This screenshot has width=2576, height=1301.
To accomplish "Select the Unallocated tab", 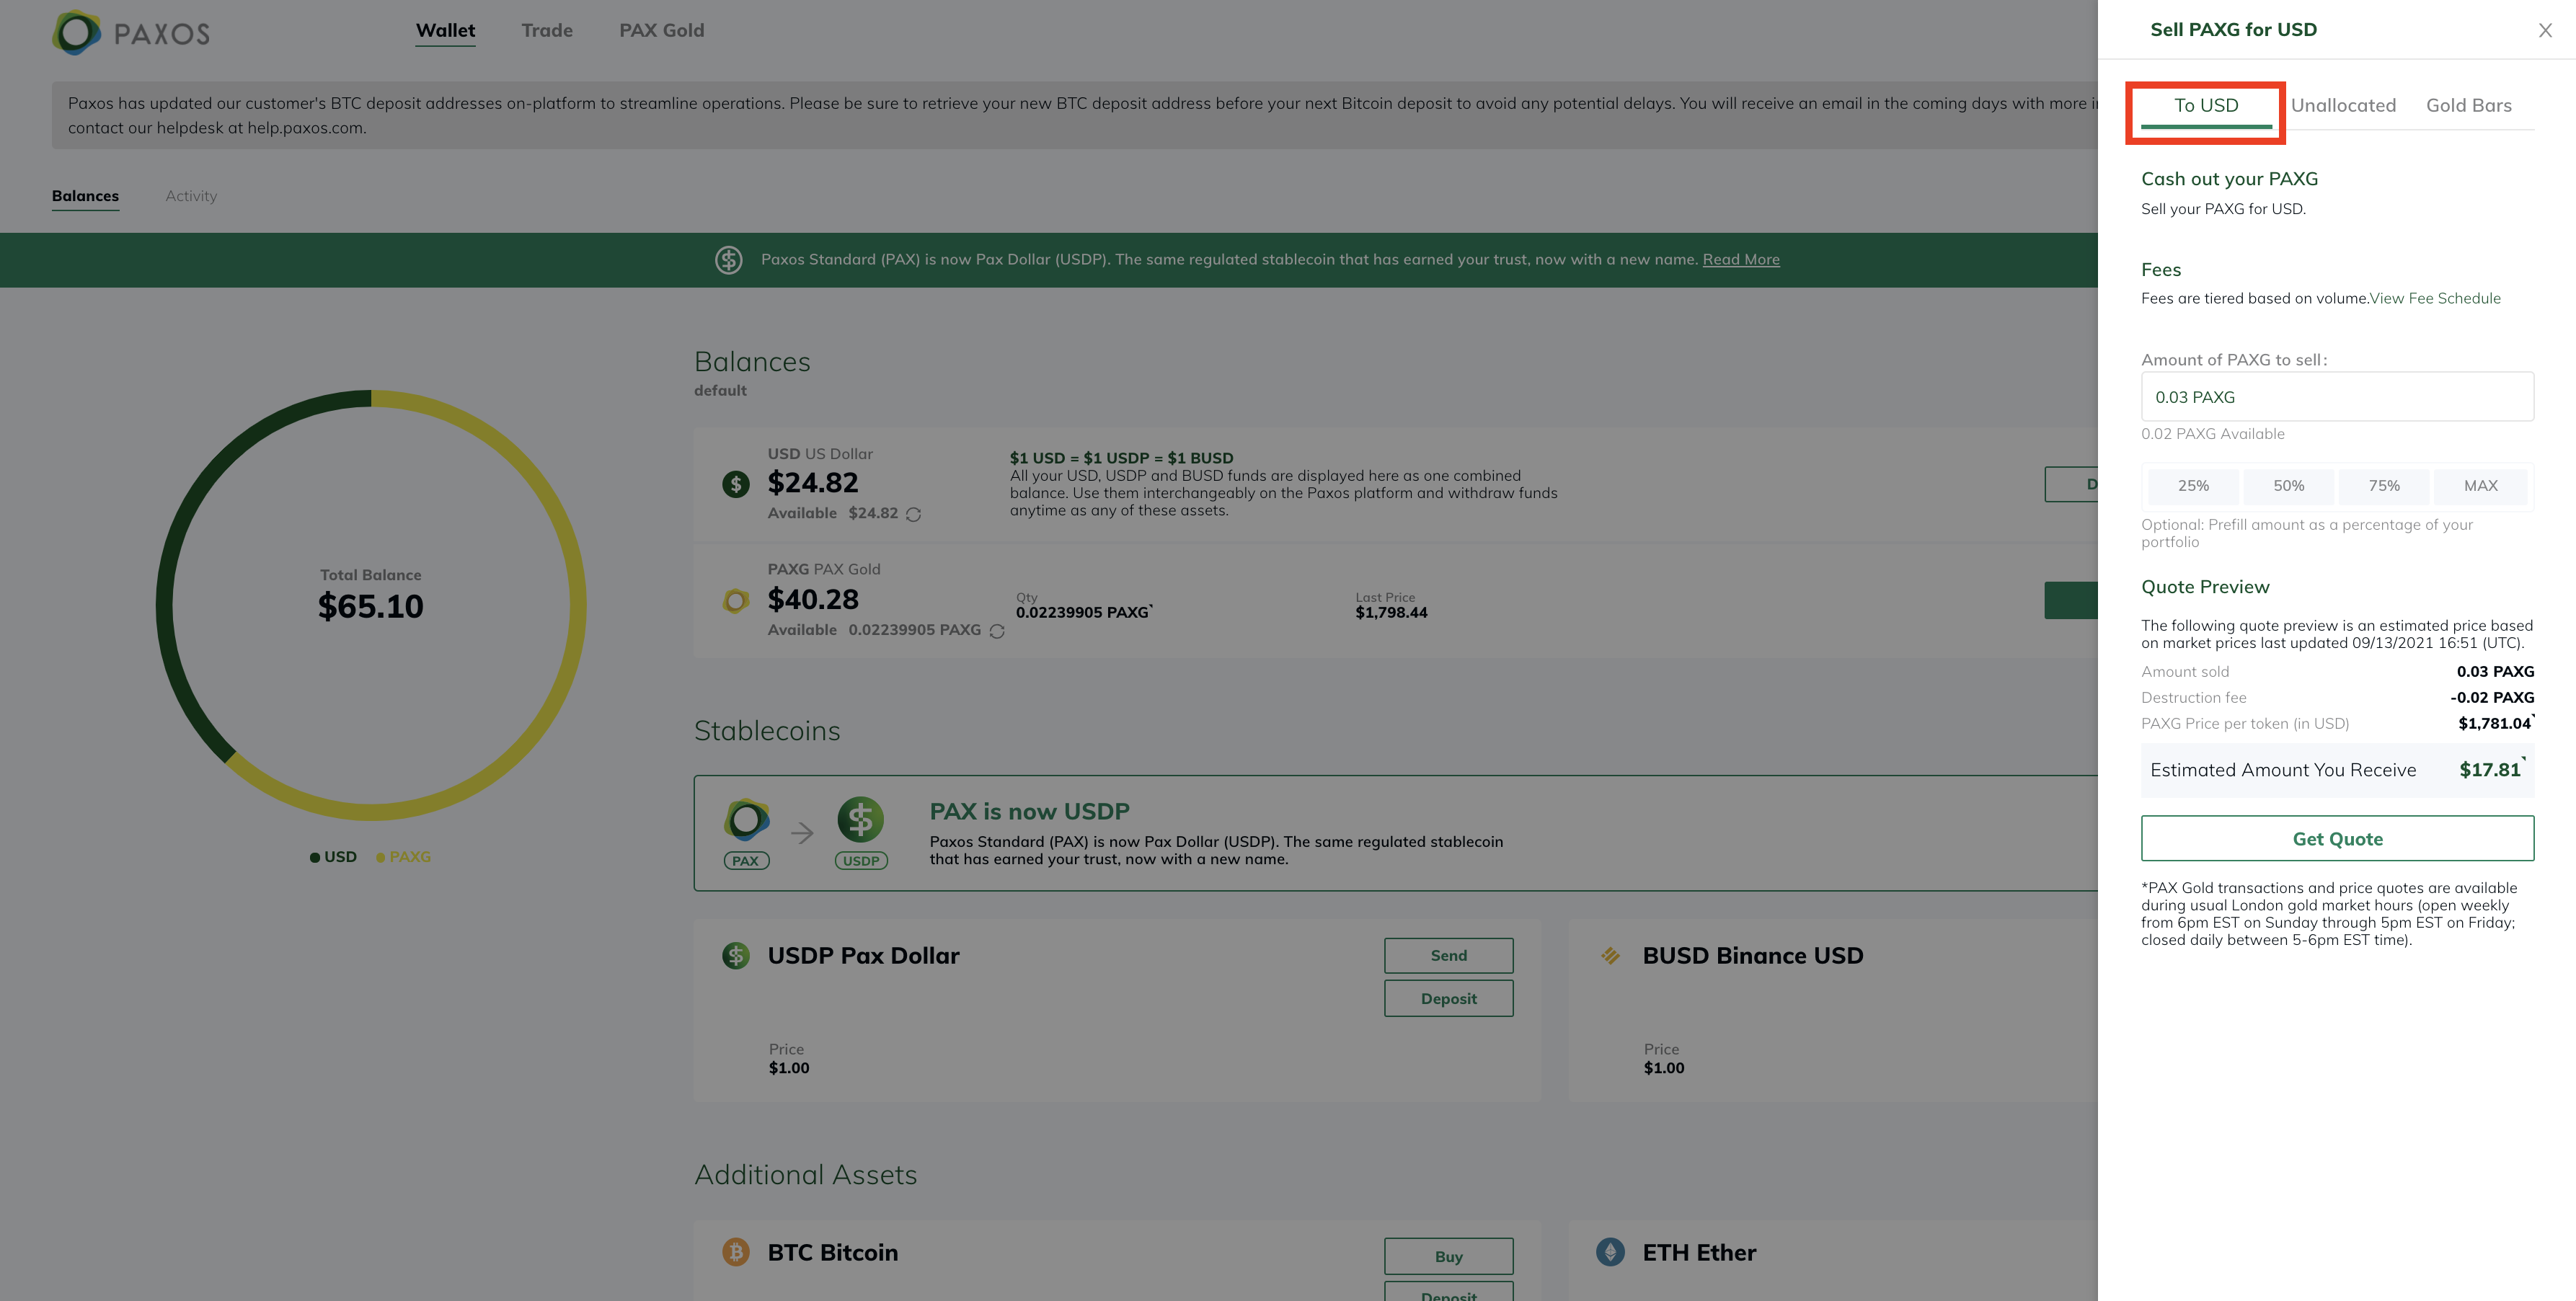I will pyautogui.click(x=2343, y=106).
